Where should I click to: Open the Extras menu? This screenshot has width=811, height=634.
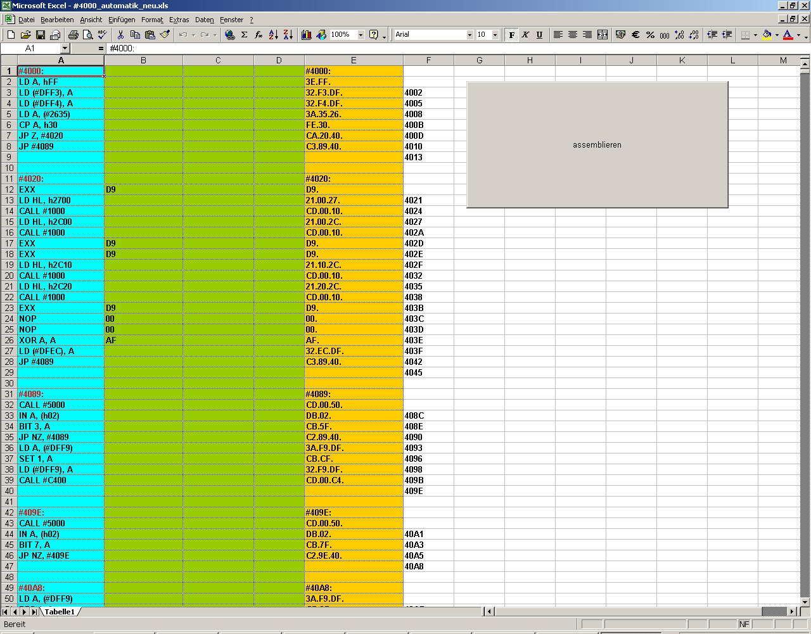(x=179, y=20)
